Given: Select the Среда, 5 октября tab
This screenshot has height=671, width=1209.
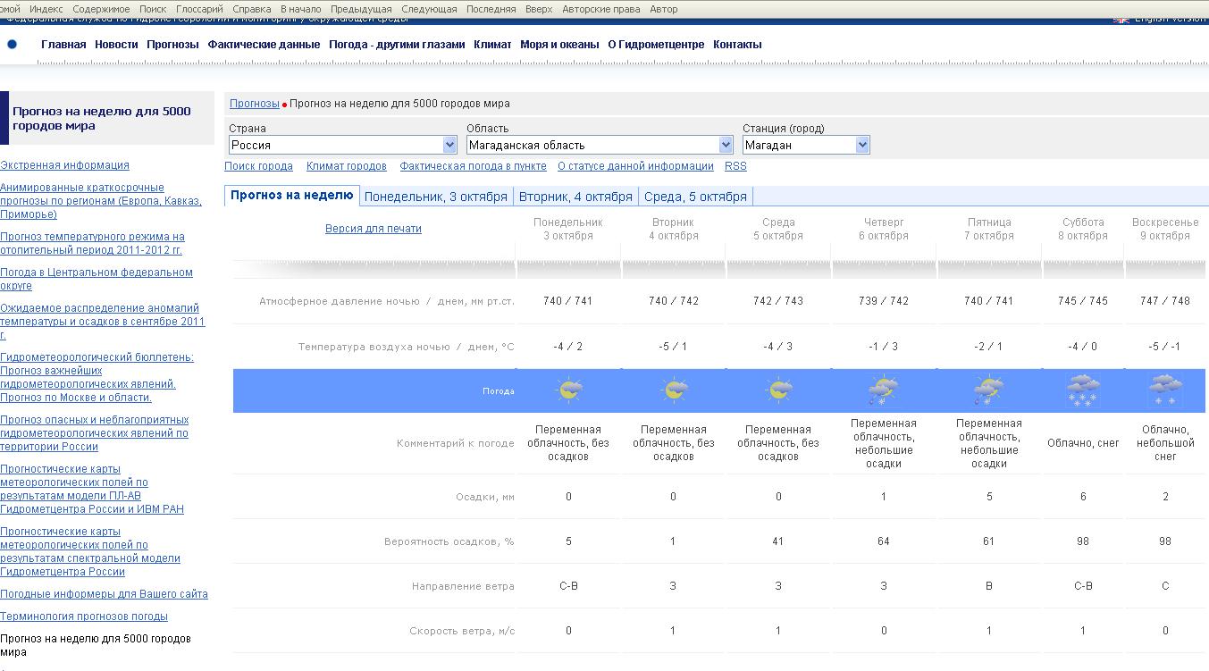Looking at the screenshot, I should point(694,197).
